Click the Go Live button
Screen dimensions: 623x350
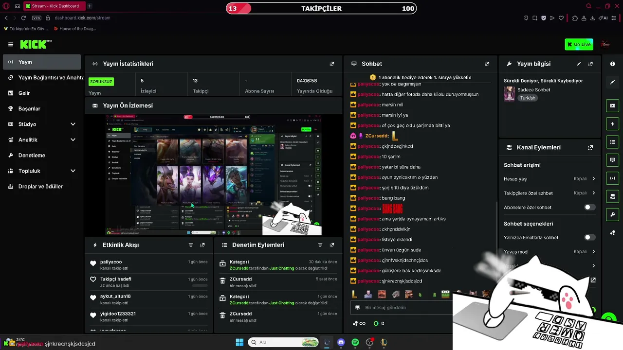(579, 44)
